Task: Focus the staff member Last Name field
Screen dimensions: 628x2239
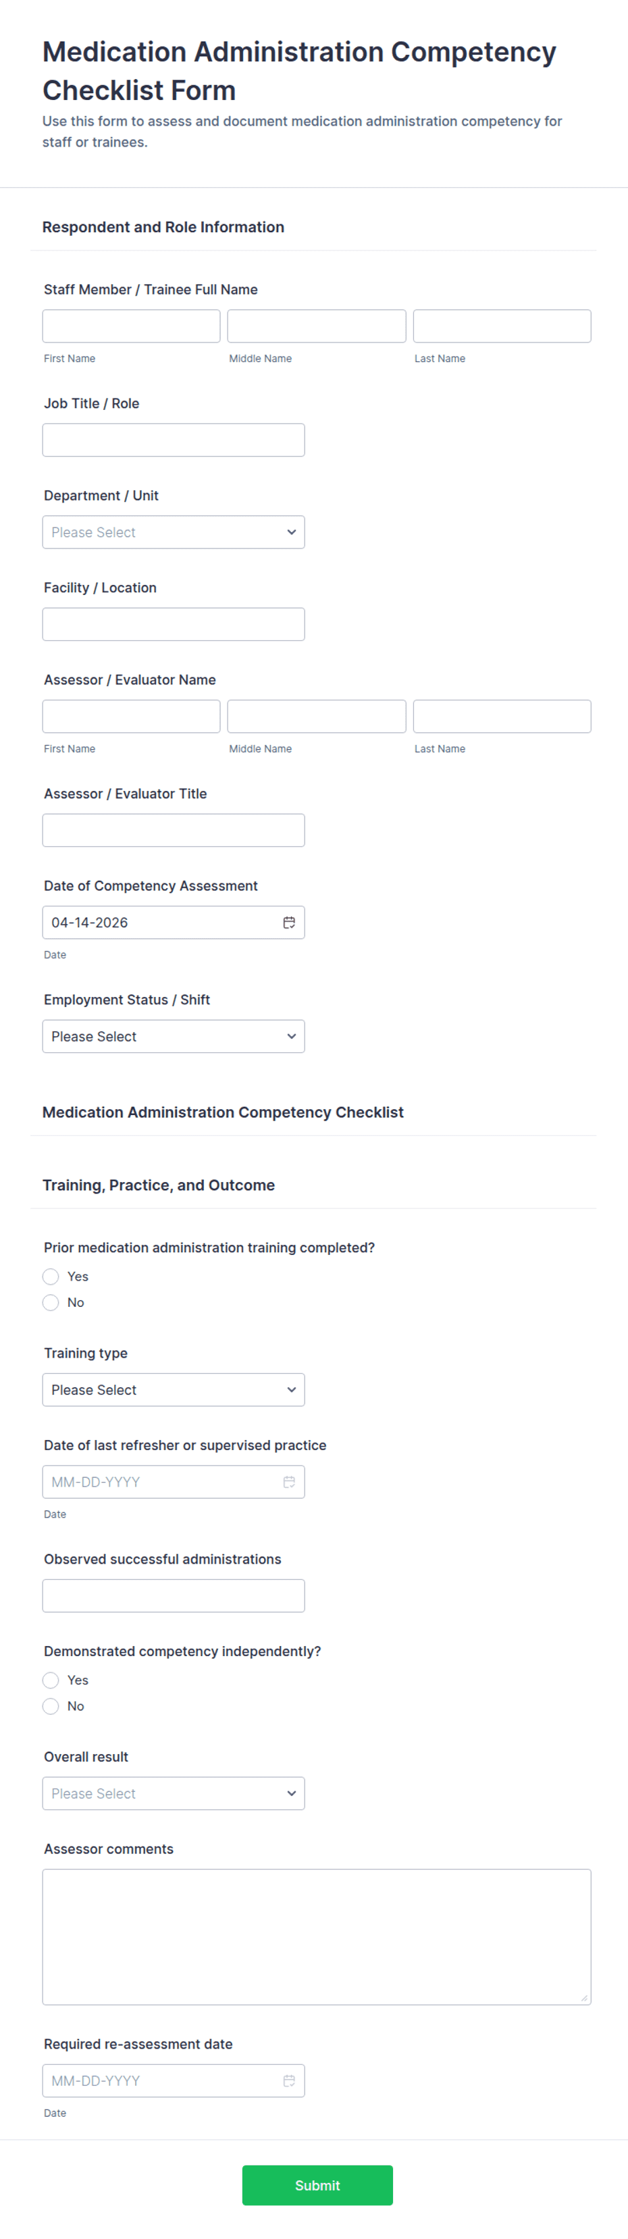Action: (x=501, y=326)
